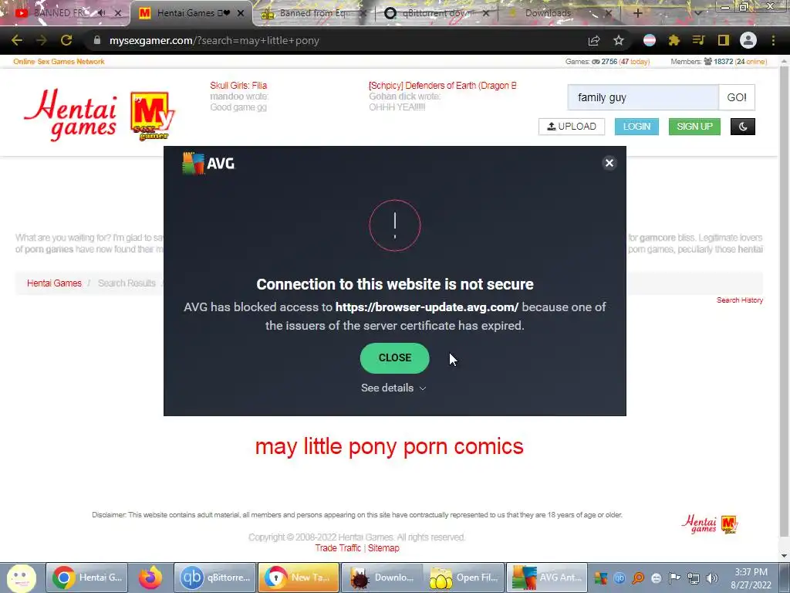The height and width of the screenshot is (593, 790).
Task: Open Action Center flag in the tray
Action: [674, 578]
